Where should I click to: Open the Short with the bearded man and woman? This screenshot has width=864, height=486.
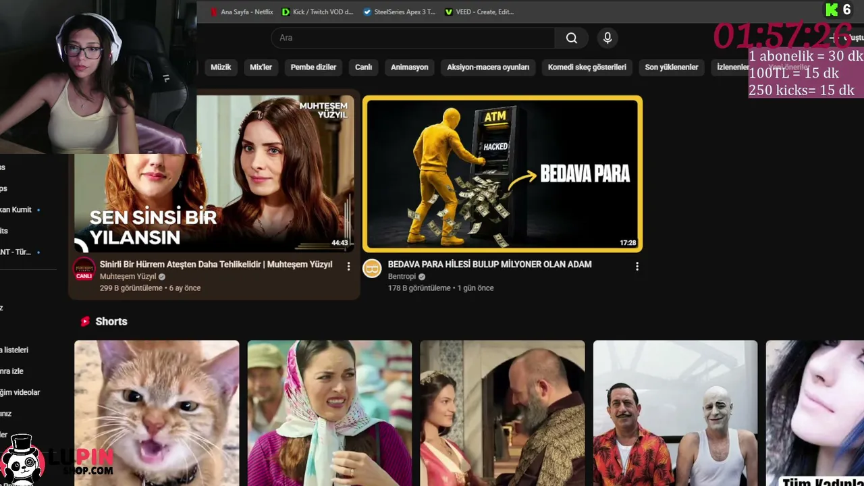(502, 413)
